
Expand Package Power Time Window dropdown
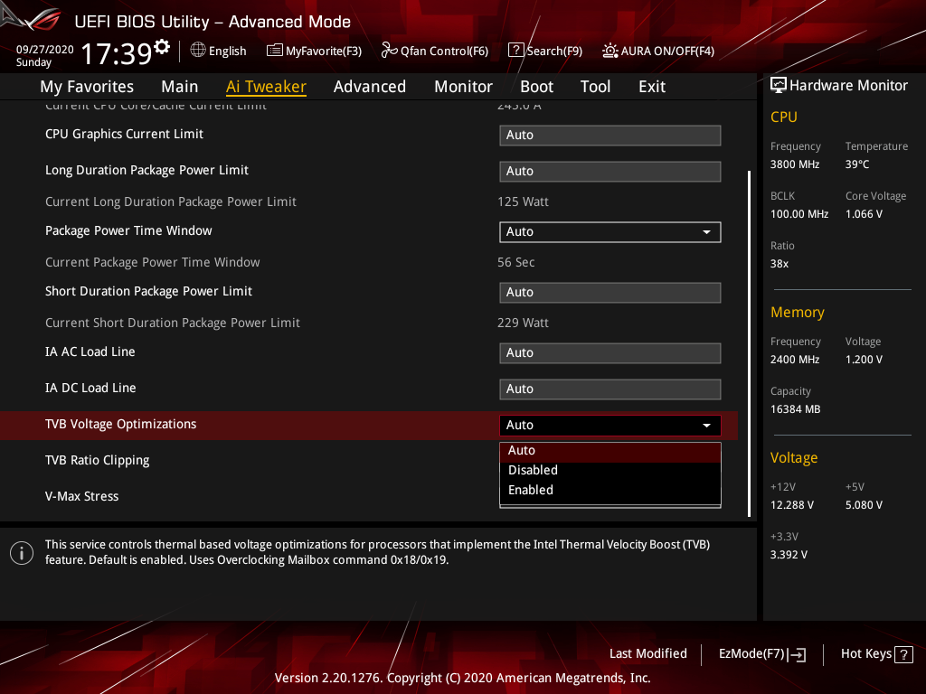(x=610, y=232)
